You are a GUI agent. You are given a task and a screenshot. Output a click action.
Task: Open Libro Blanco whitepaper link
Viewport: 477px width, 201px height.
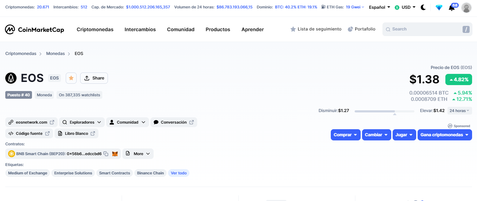tap(76, 133)
